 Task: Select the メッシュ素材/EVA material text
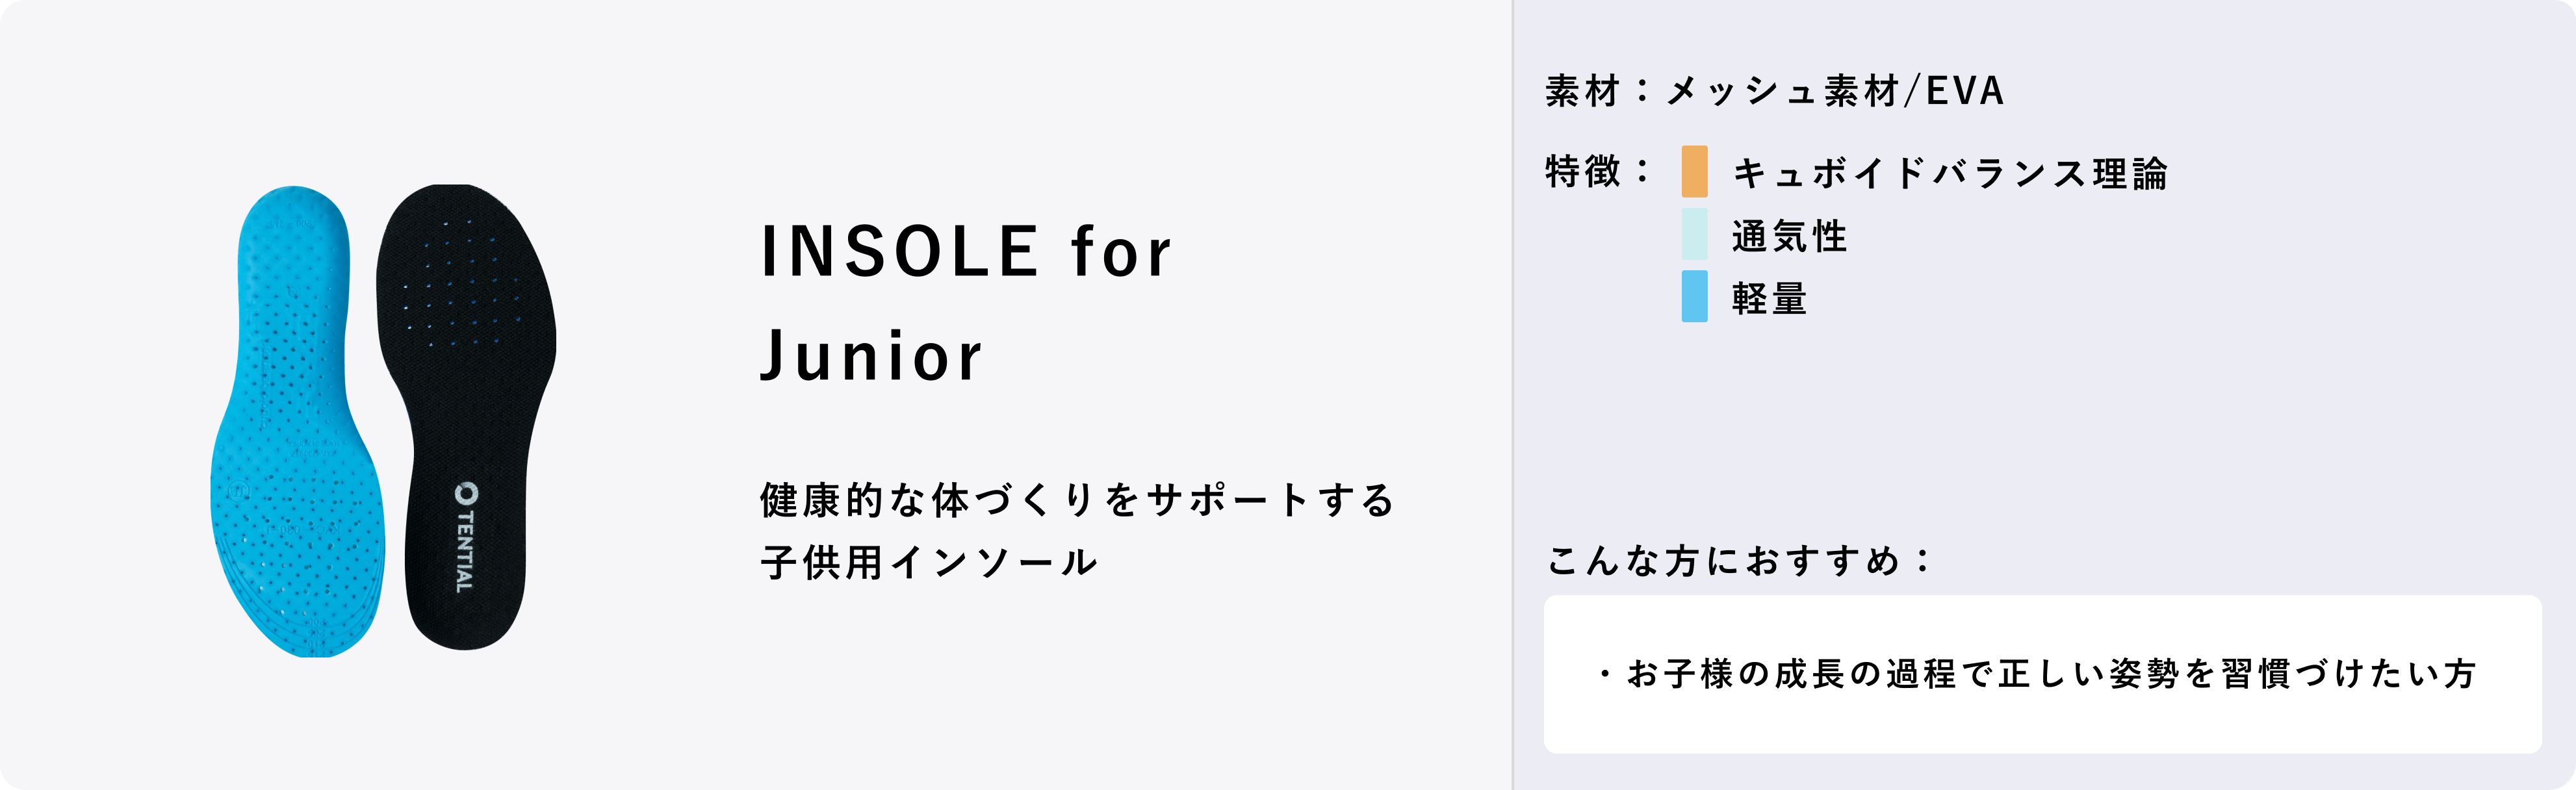(x=1835, y=91)
